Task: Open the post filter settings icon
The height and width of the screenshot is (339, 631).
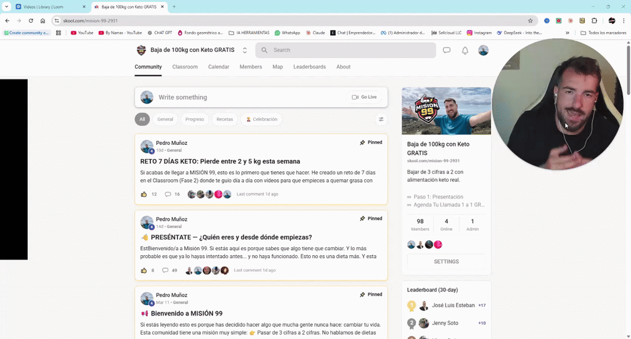Action: tap(381, 119)
